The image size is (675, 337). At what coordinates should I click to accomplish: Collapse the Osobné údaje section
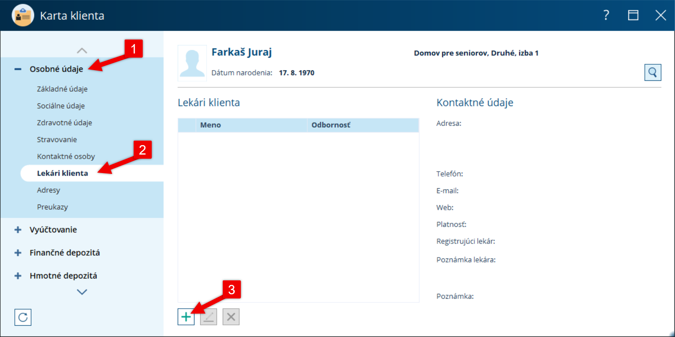(x=18, y=69)
